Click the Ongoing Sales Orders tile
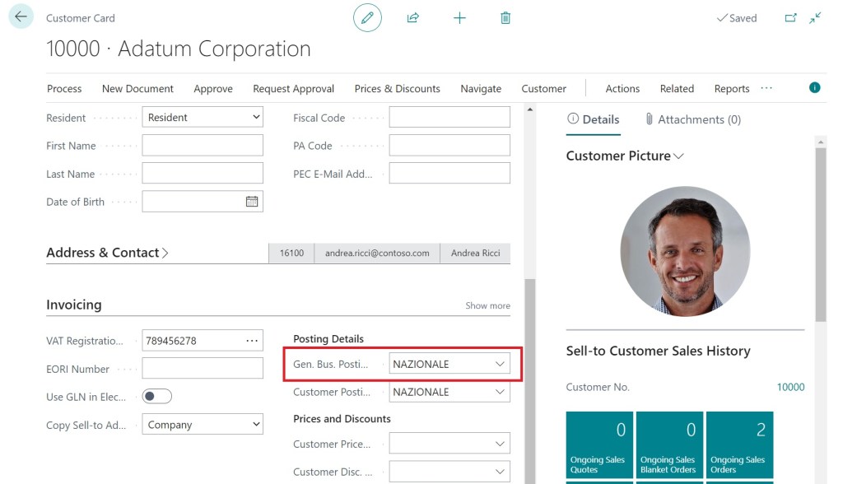 click(x=739, y=444)
